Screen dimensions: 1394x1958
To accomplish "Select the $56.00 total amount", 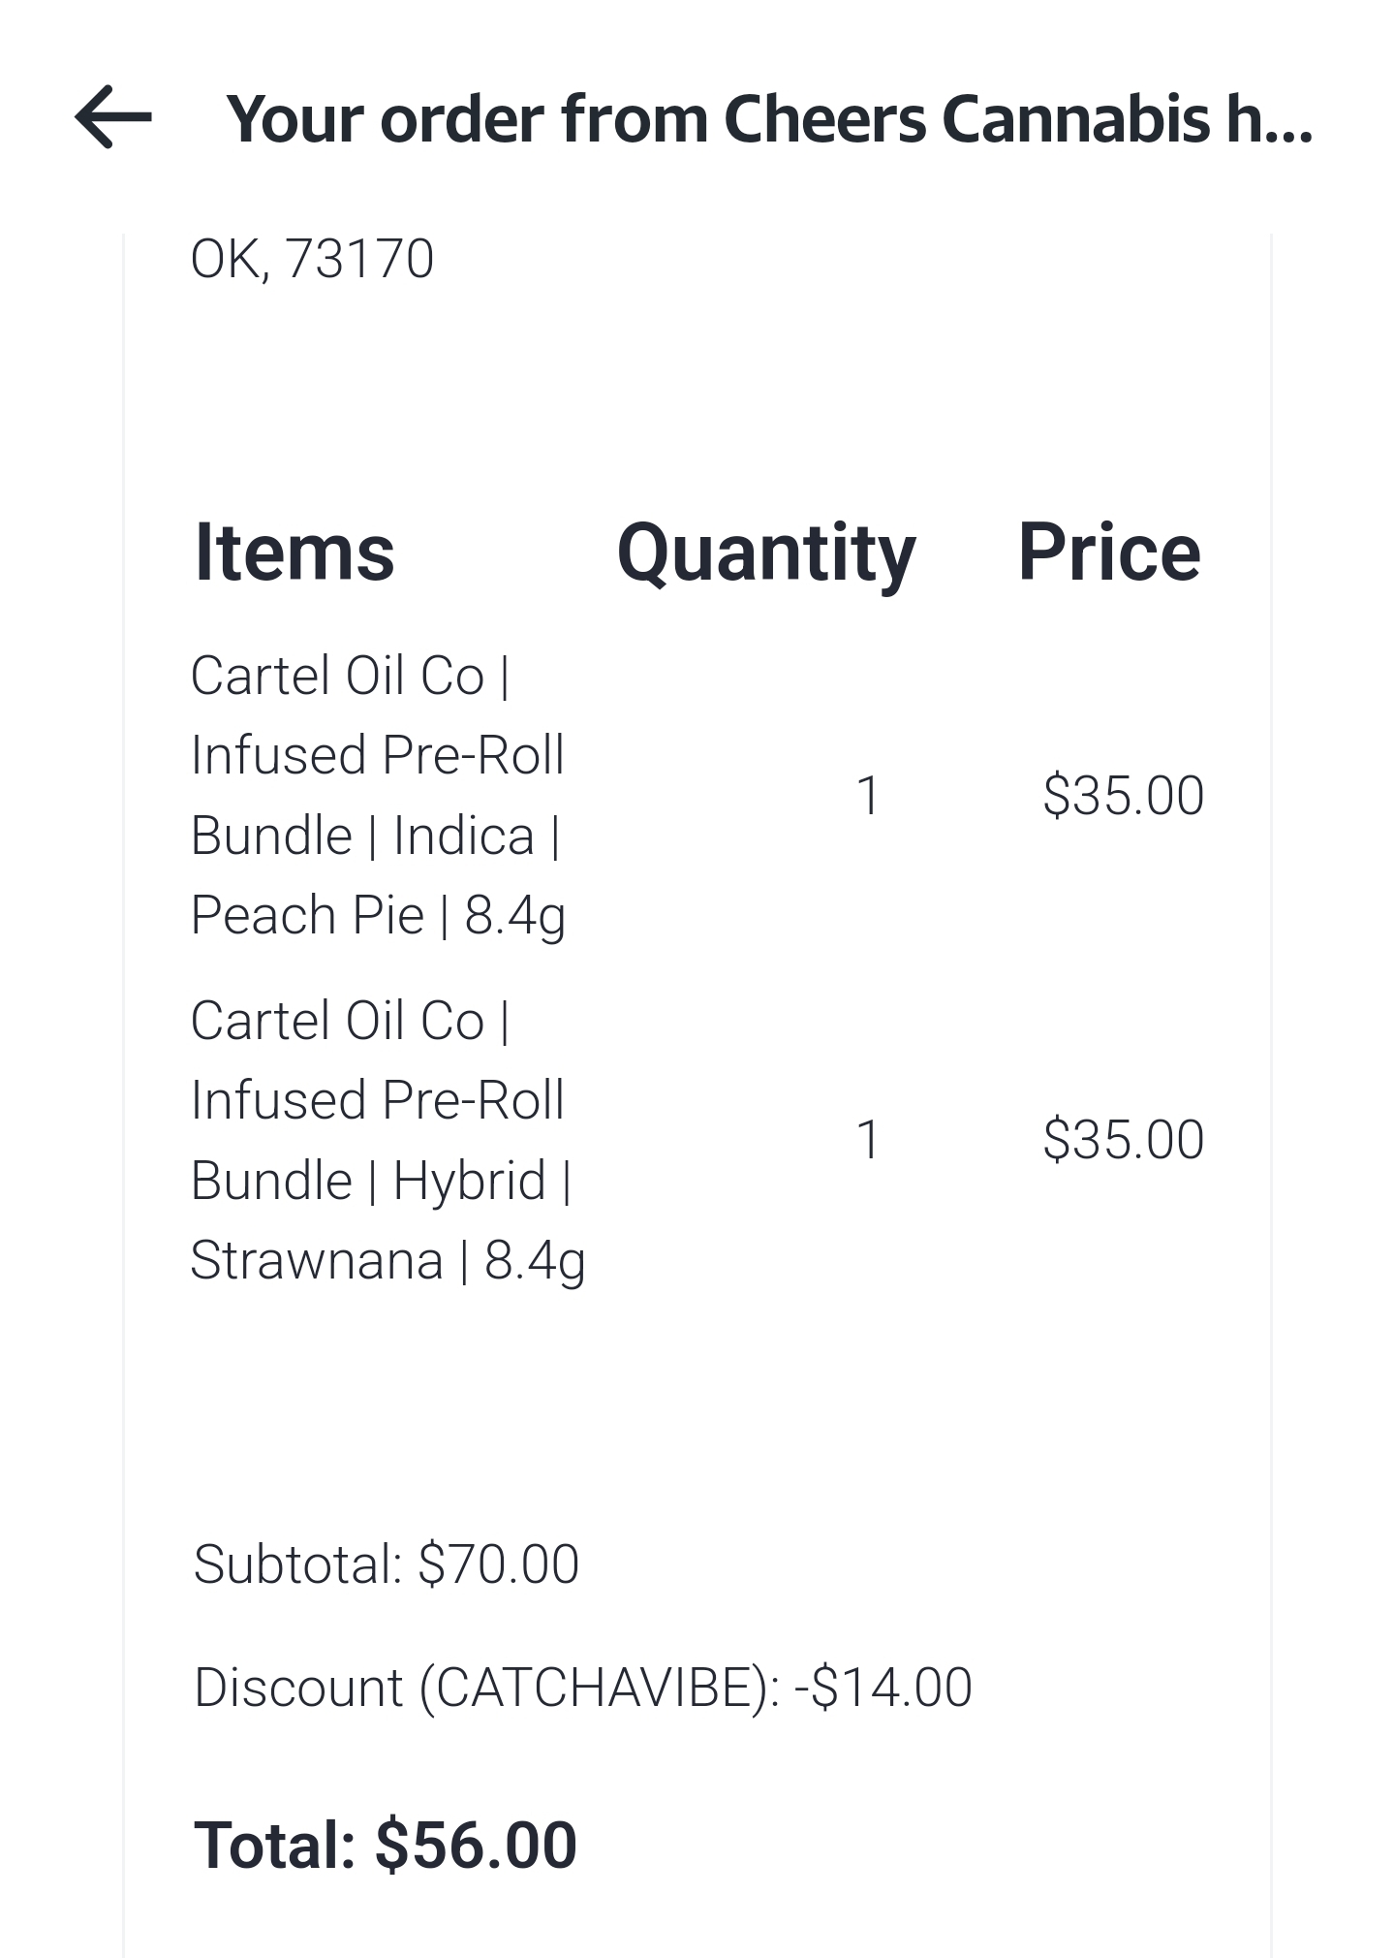I will [476, 1844].
